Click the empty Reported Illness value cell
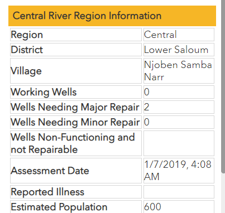The height and width of the screenshot is (213, 225). (179, 192)
